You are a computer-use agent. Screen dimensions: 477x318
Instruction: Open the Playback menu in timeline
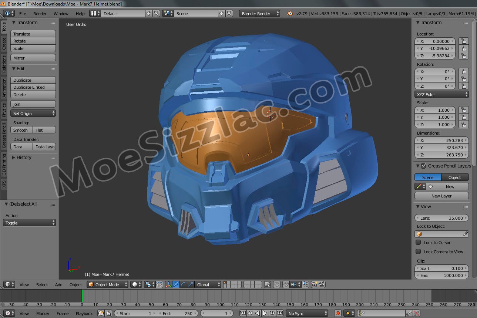[x=84, y=313]
